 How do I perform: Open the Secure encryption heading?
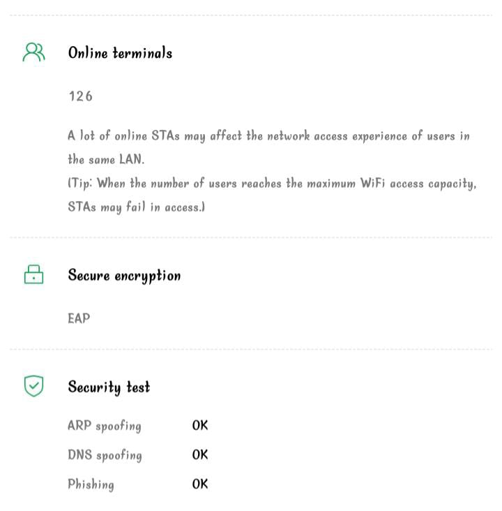tap(124, 275)
